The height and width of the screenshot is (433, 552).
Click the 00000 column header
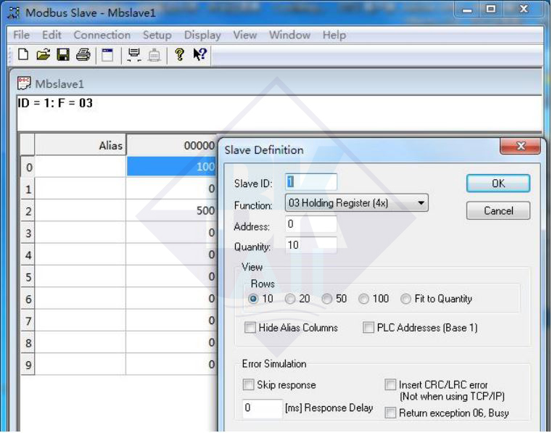point(172,144)
